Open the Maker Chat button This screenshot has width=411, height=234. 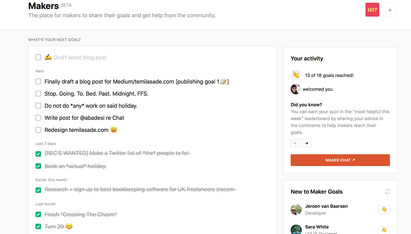point(340,160)
